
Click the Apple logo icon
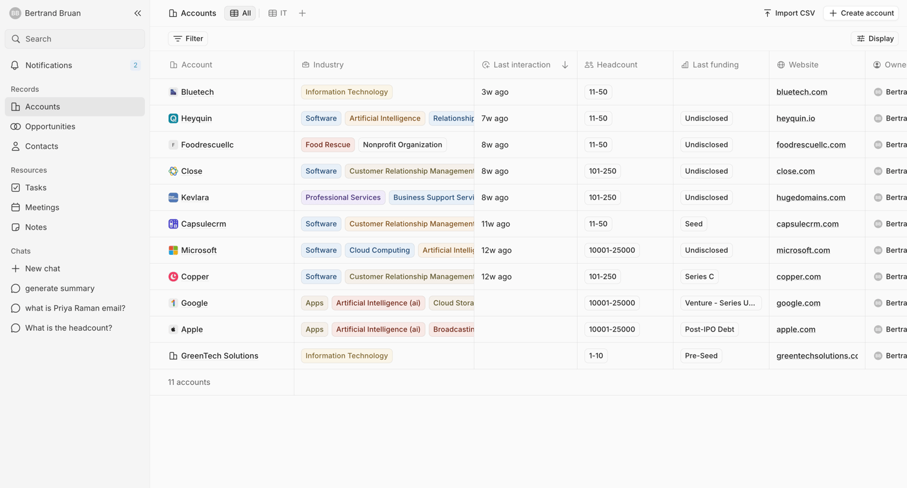click(173, 329)
